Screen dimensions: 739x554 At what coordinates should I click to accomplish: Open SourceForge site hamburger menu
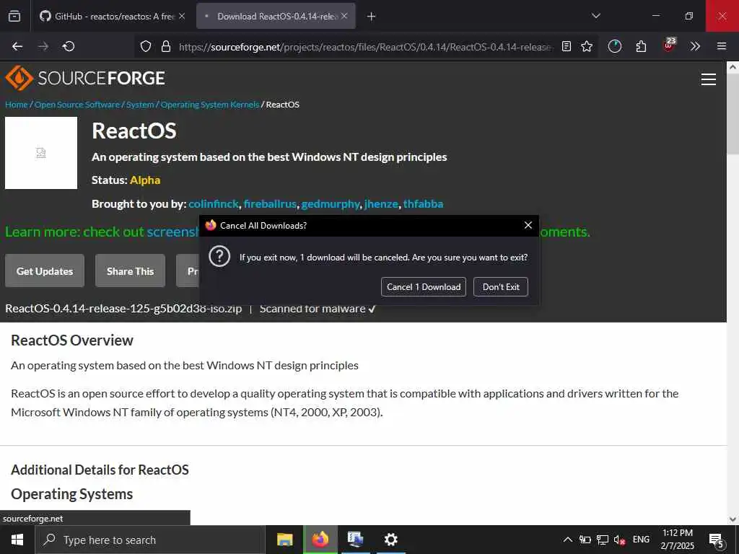click(709, 79)
